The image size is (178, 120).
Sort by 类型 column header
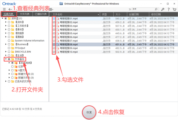pos(107,14)
